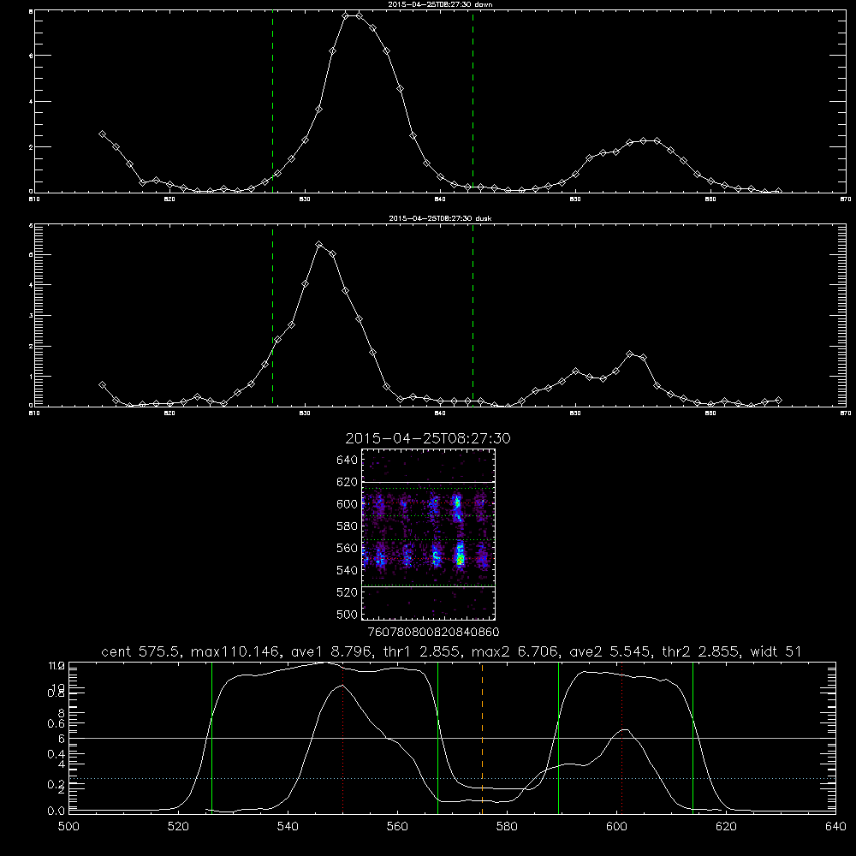Viewport: 856px width, 856px height.
Task: Select the green boundary line near 526 in profile plot
Action: click(211, 737)
